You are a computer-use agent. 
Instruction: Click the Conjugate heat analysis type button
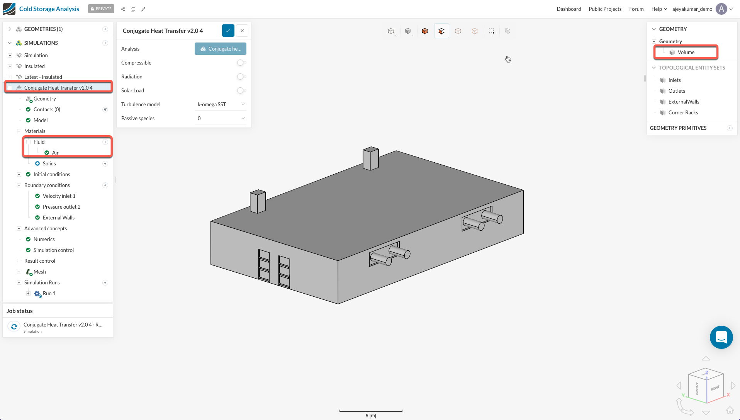[220, 49]
